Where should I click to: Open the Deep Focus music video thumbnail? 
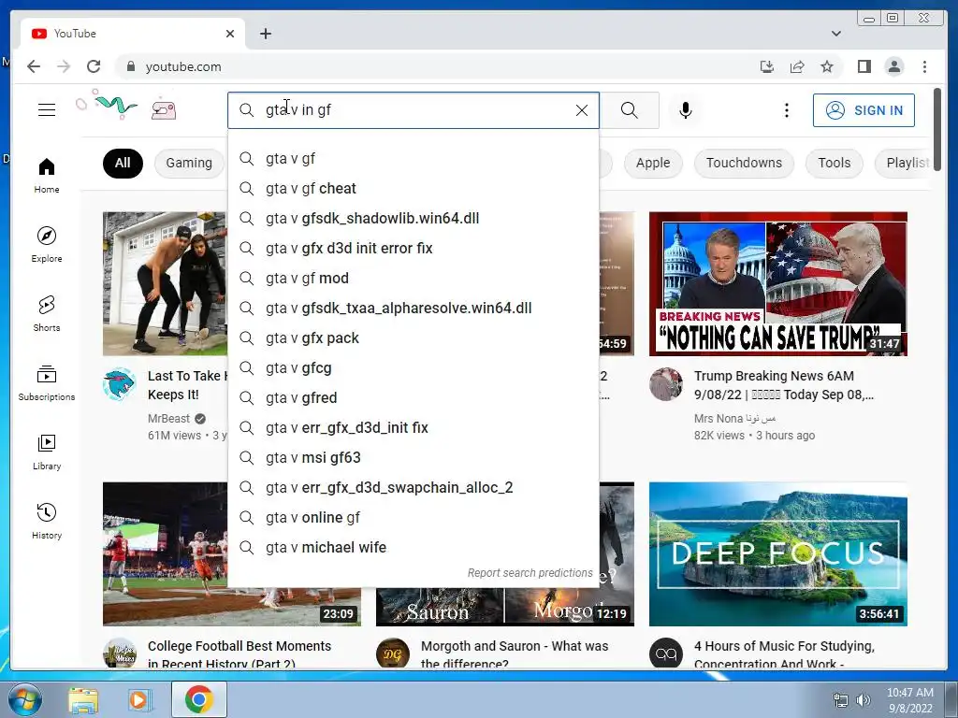pyautogui.click(x=777, y=553)
